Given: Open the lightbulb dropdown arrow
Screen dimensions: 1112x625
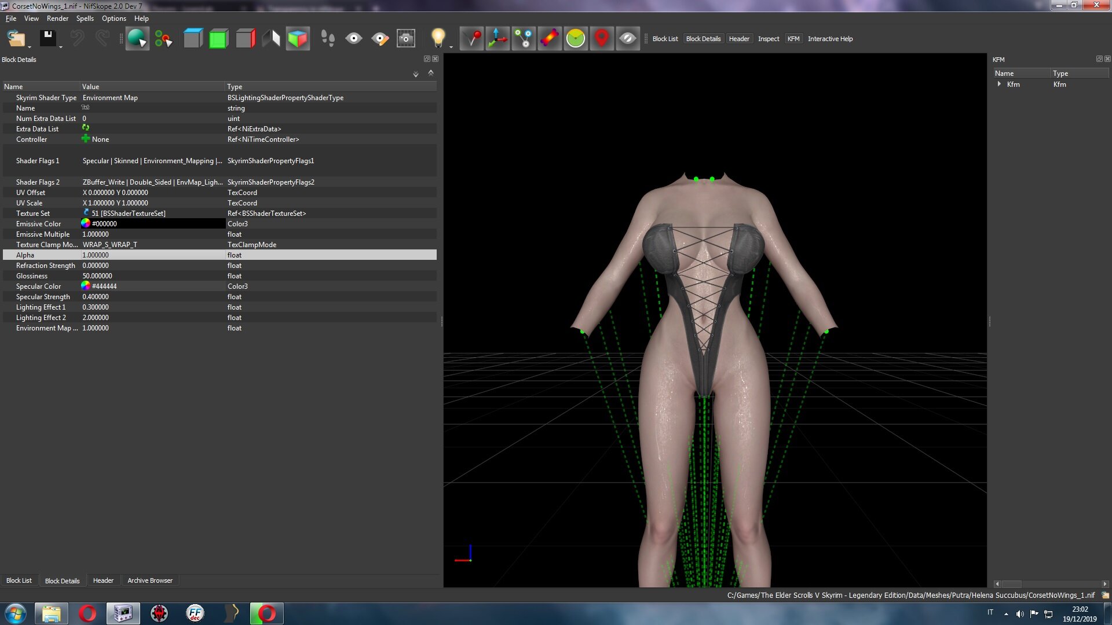Looking at the screenshot, I should (x=451, y=46).
